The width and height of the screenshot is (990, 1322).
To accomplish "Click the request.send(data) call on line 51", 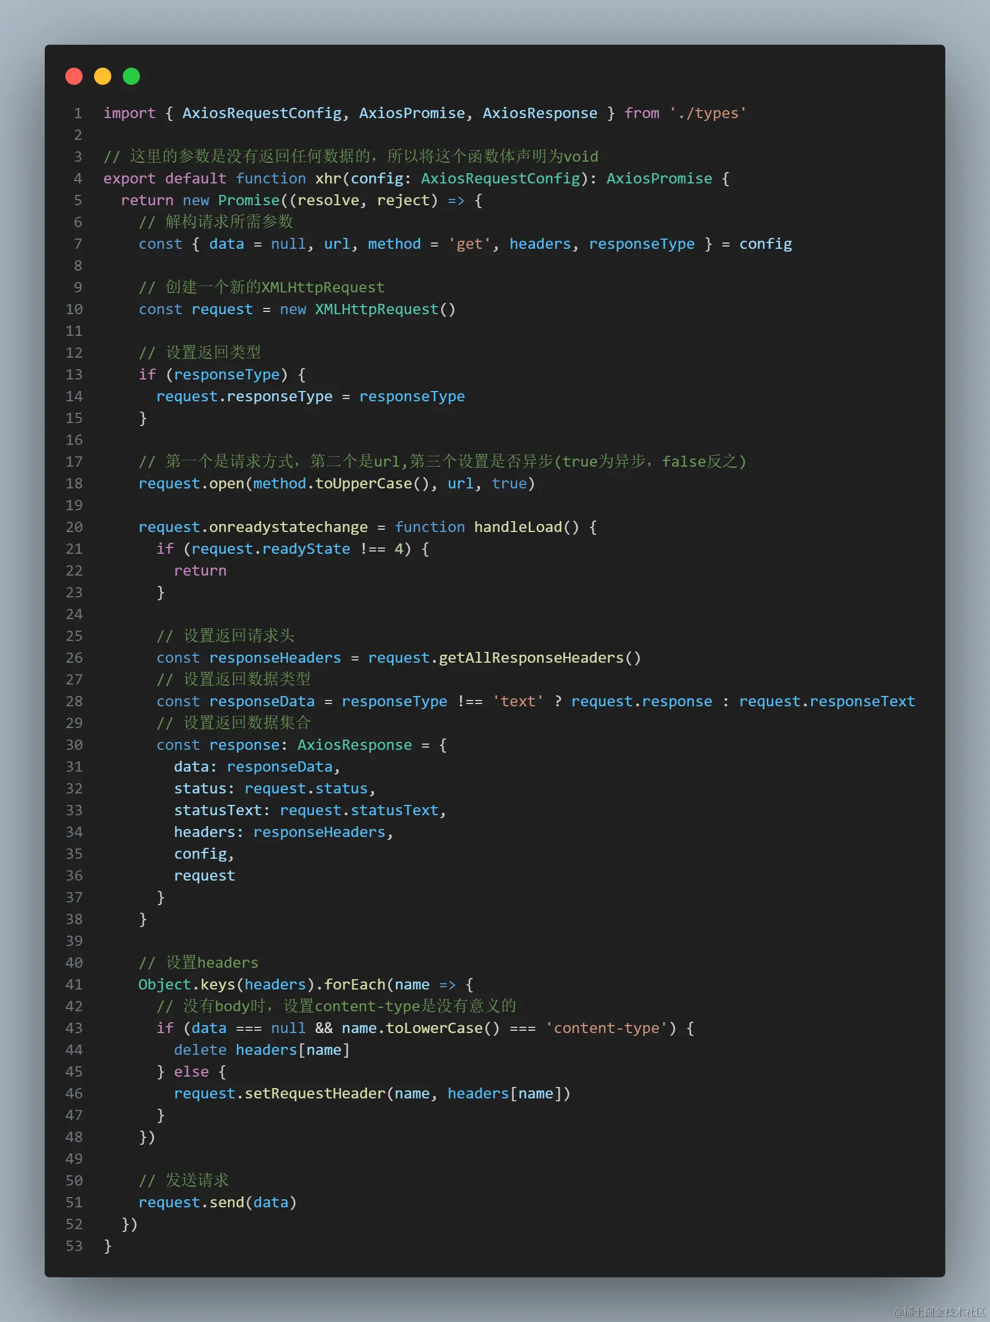I will click(216, 1202).
